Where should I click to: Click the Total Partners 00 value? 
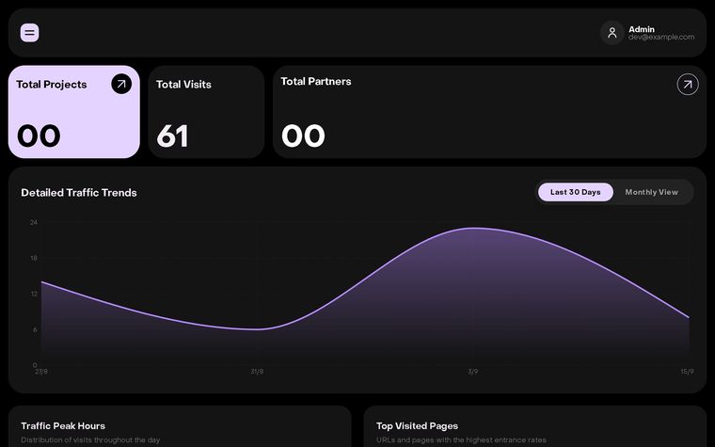[x=303, y=136]
